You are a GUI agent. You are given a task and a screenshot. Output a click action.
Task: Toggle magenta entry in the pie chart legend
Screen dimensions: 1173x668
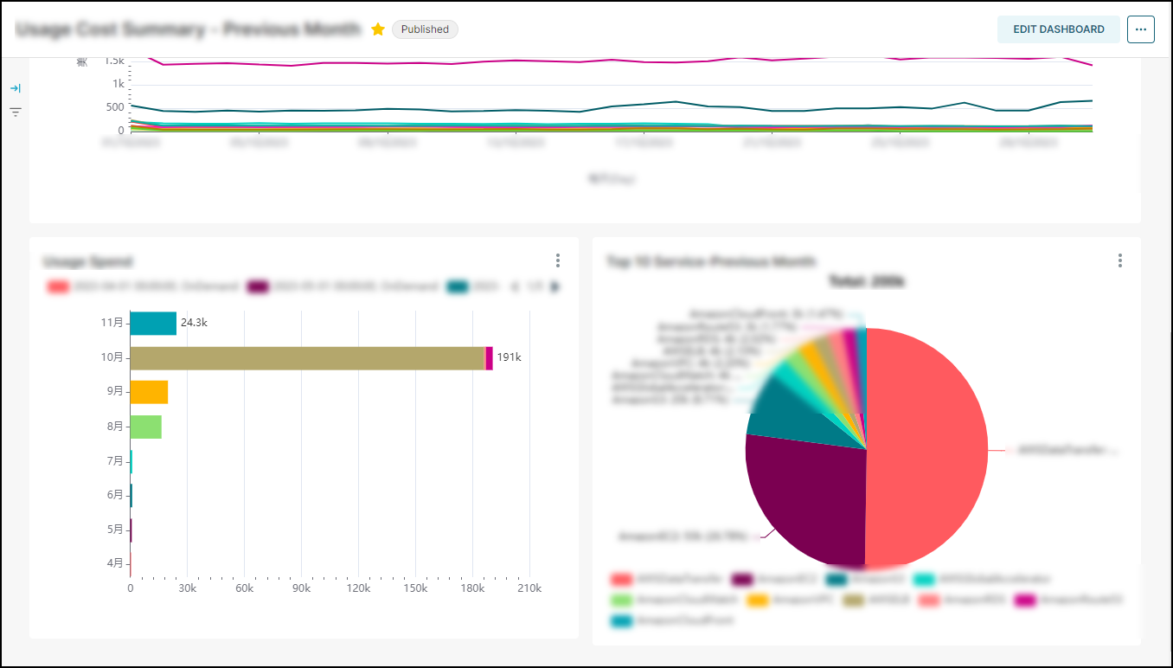pos(1024,599)
